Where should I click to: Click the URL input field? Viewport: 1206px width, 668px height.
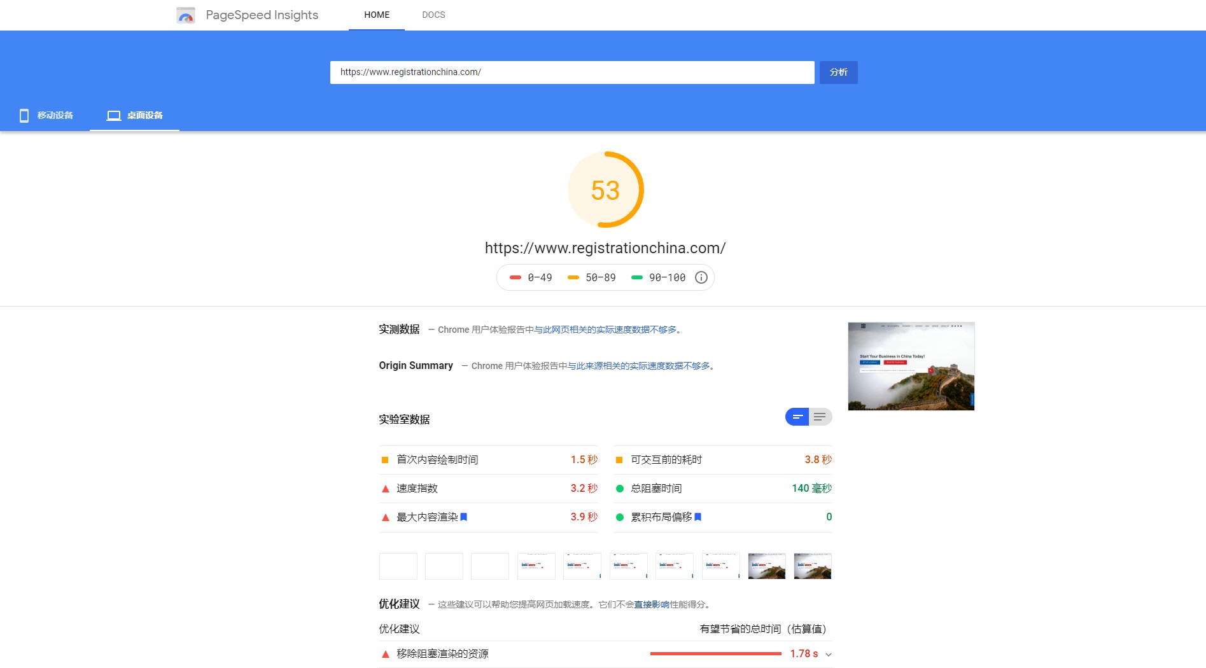[572, 73]
